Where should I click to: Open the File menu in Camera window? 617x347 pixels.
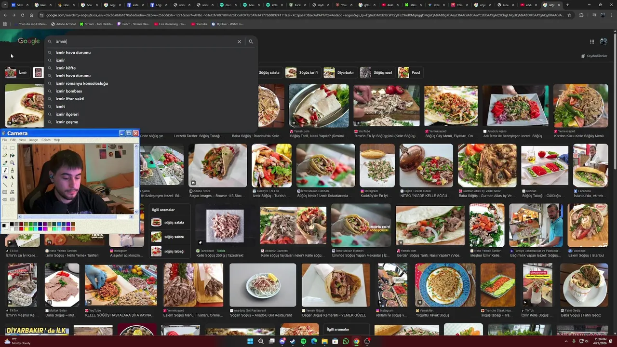[4, 140]
